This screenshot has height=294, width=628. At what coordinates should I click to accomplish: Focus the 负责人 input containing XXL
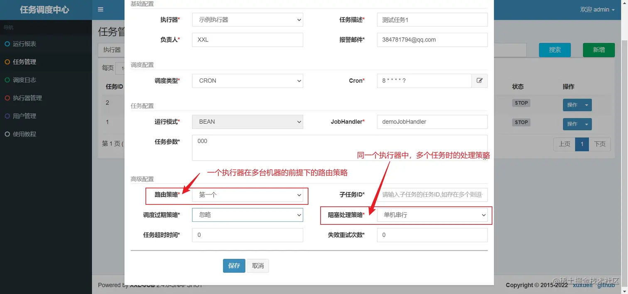pyautogui.click(x=248, y=40)
